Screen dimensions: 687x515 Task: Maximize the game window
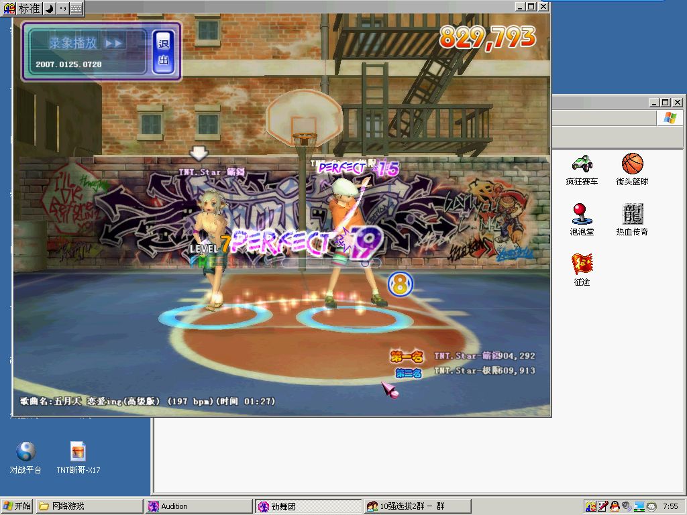[x=531, y=7]
